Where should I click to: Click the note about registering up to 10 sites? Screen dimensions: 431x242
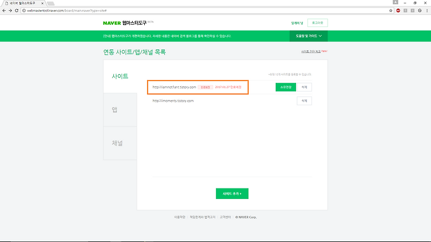(290, 75)
